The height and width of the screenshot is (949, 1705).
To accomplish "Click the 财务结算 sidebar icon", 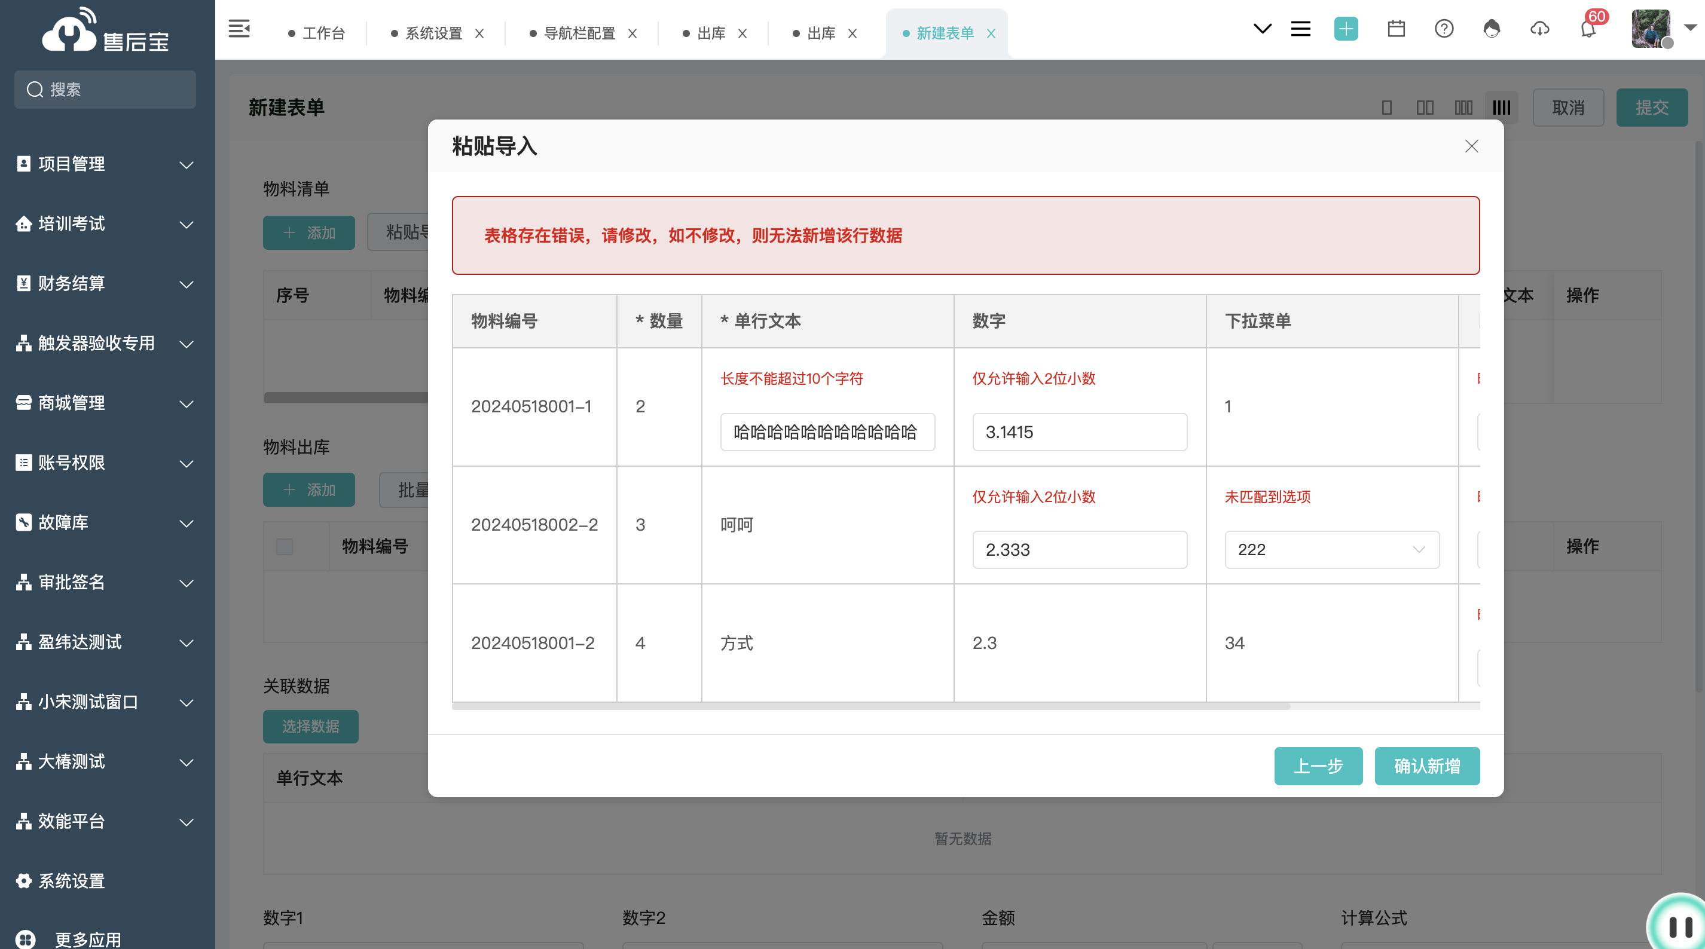I will pos(23,283).
